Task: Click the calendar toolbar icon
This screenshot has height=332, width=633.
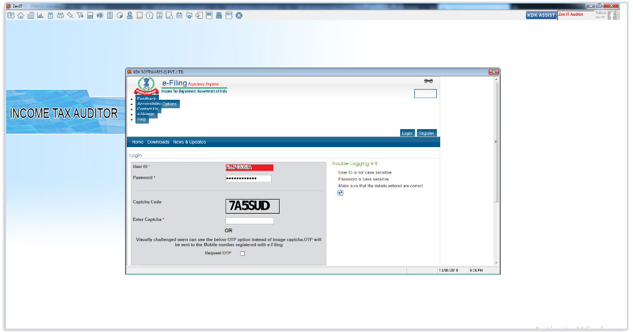Action: 179,15
